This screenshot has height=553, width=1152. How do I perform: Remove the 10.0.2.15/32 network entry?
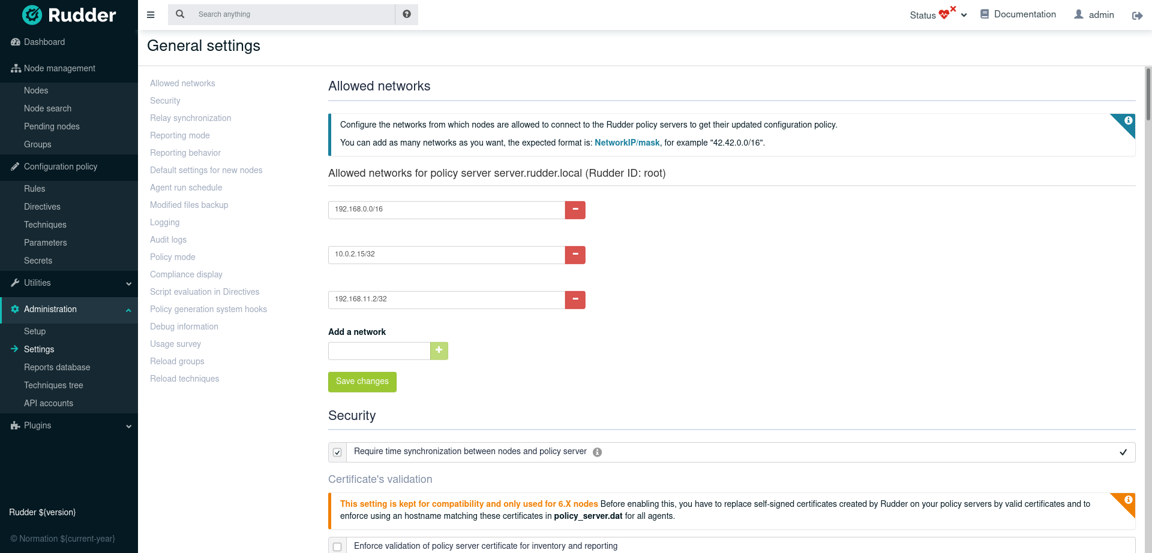click(575, 255)
